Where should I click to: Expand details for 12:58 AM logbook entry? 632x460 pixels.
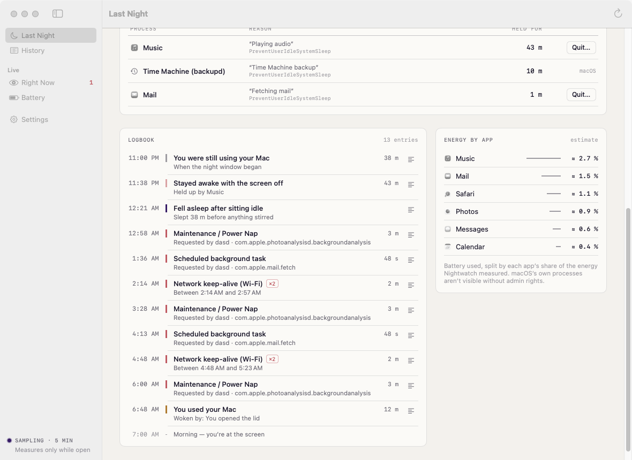tap(411, 235)
